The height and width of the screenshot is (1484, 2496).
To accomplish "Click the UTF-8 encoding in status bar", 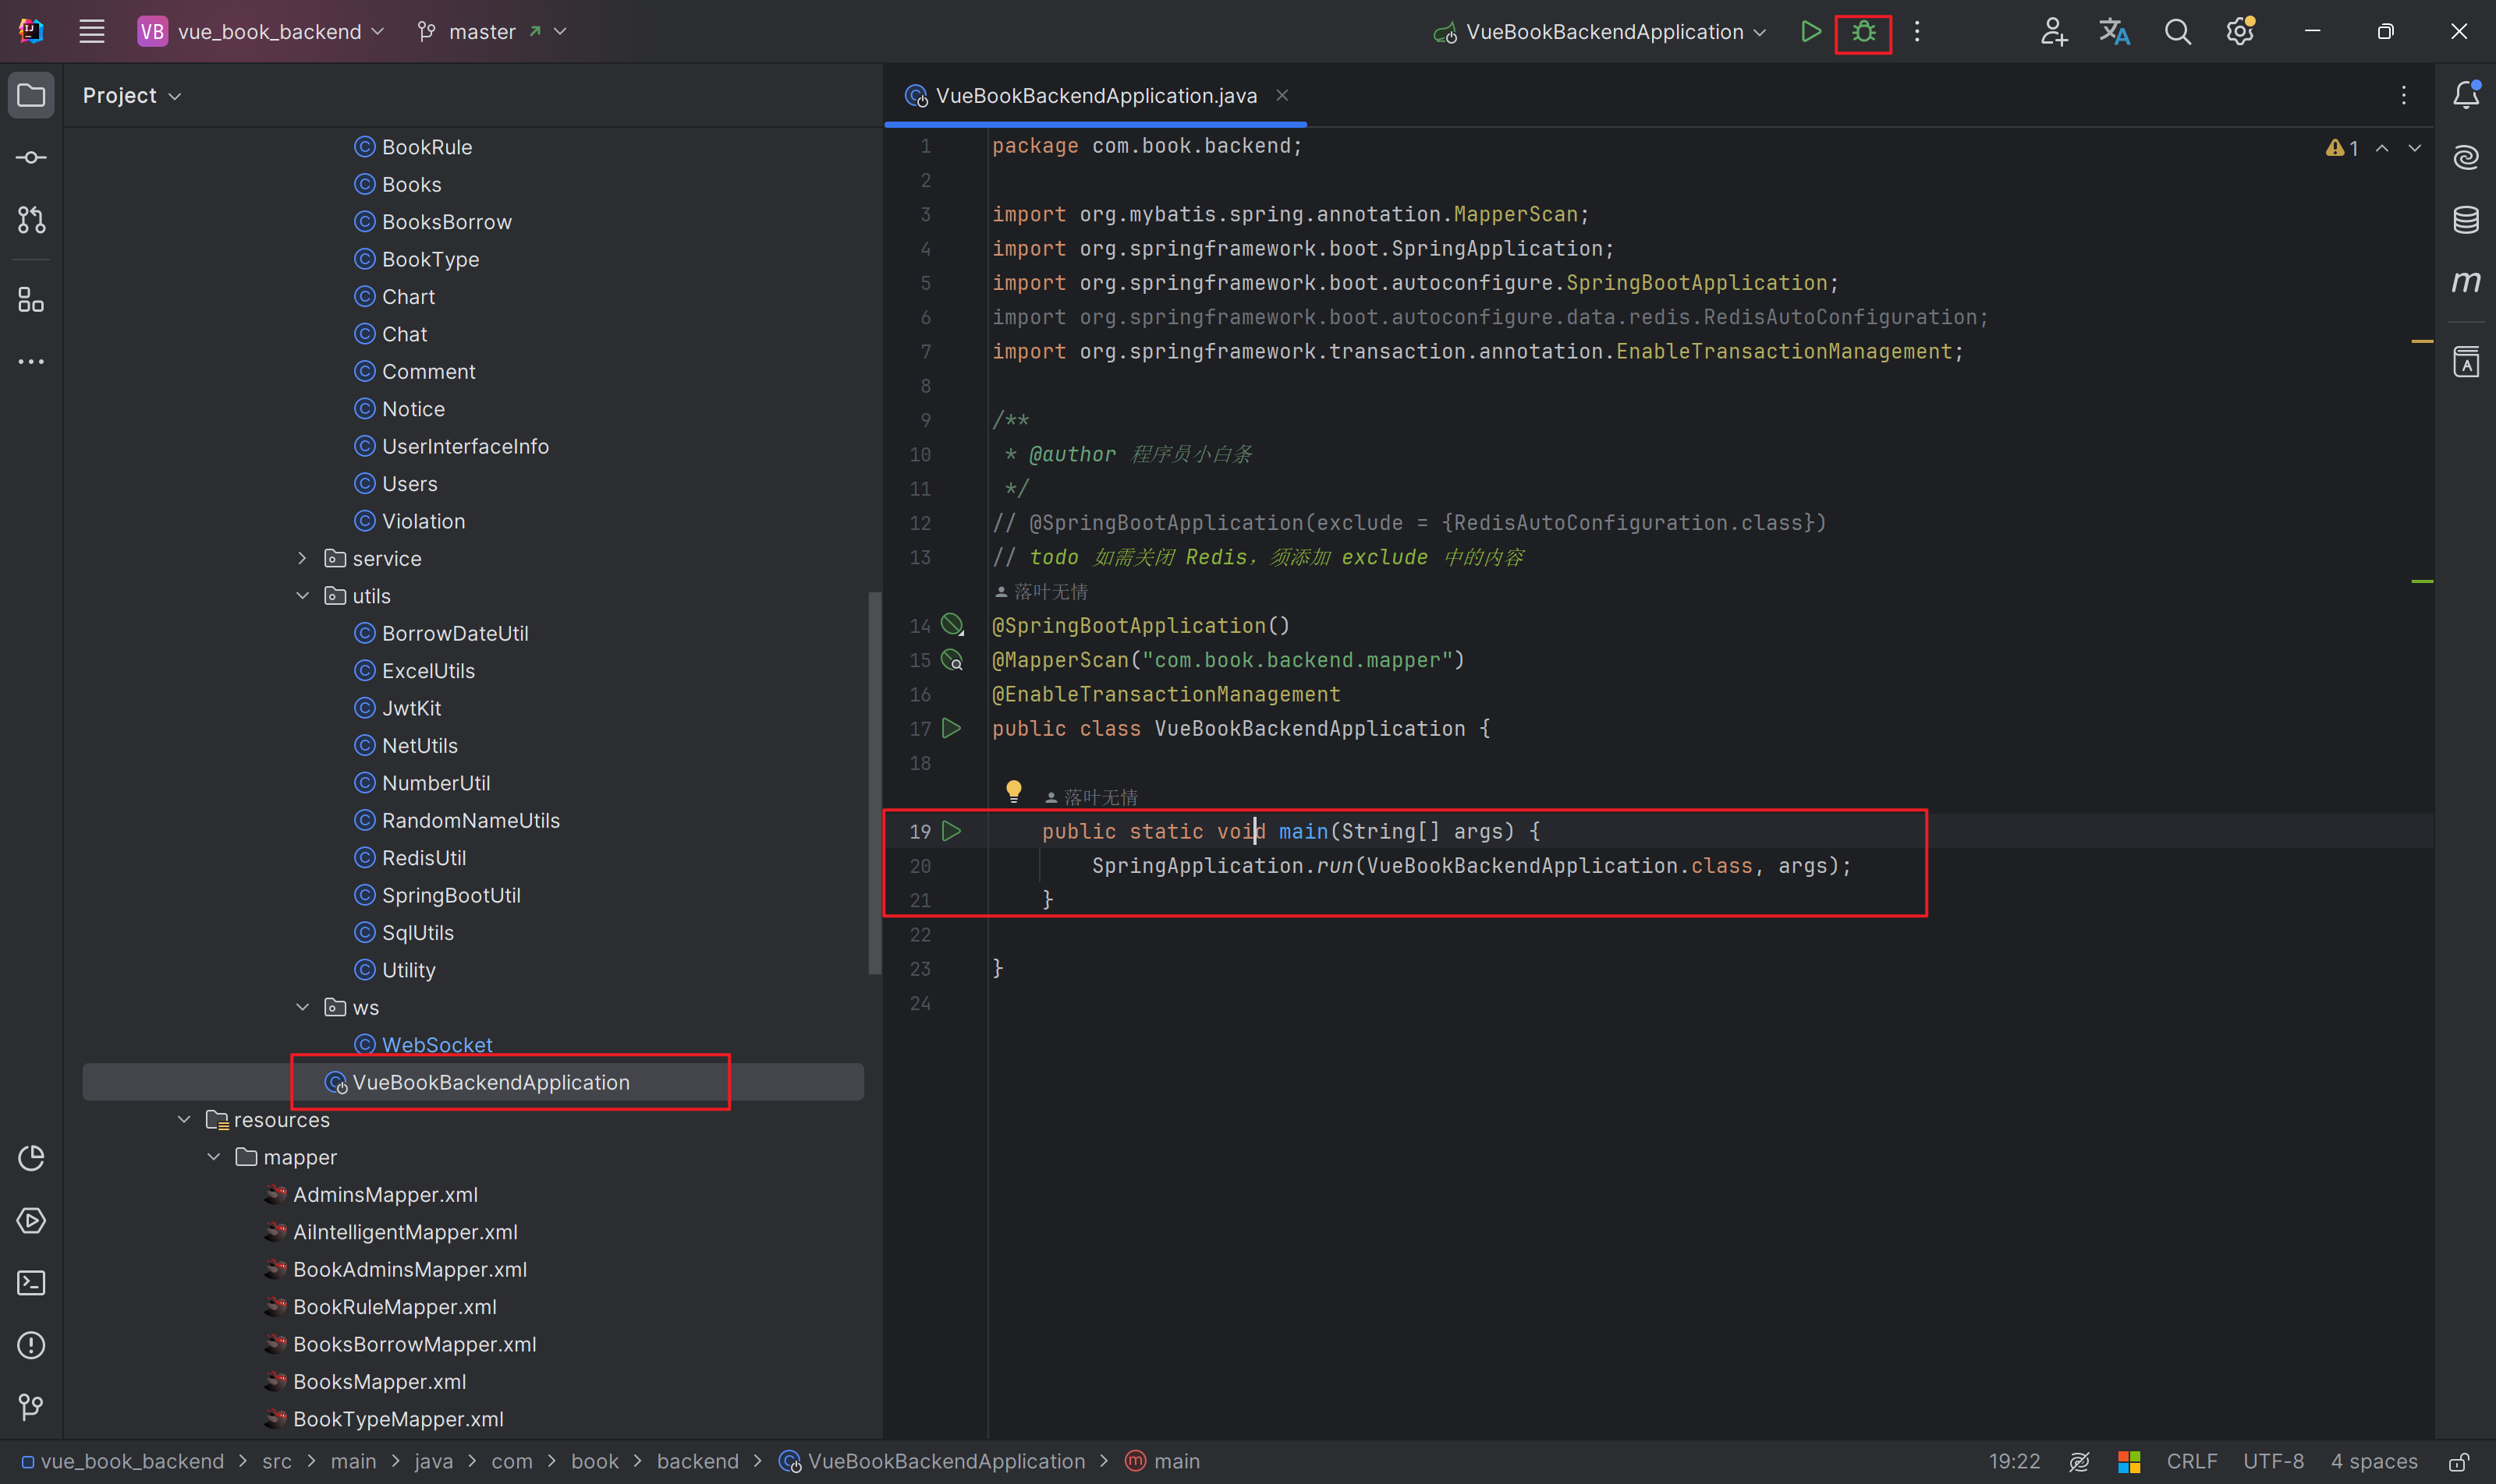I will point(2273,1461).
